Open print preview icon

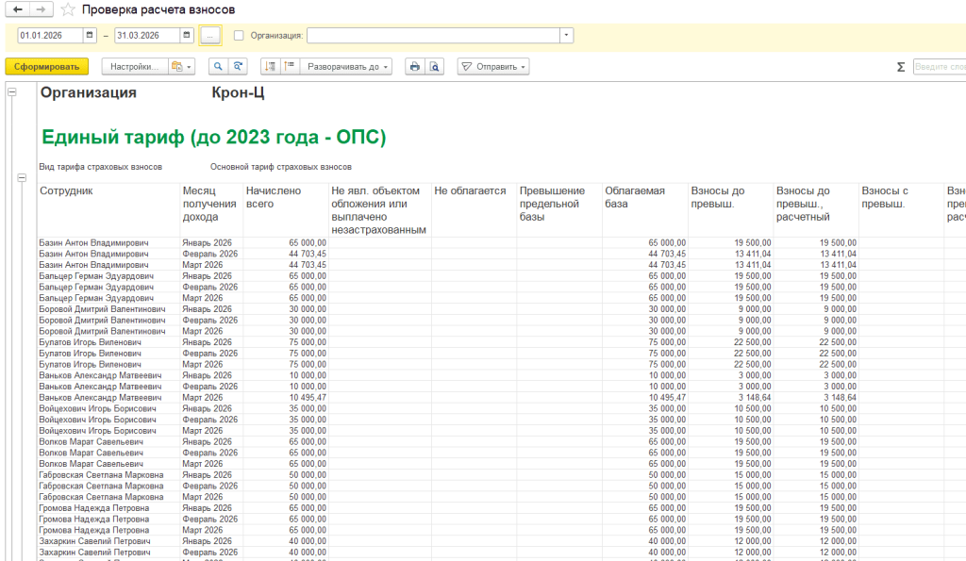[434, 67]
